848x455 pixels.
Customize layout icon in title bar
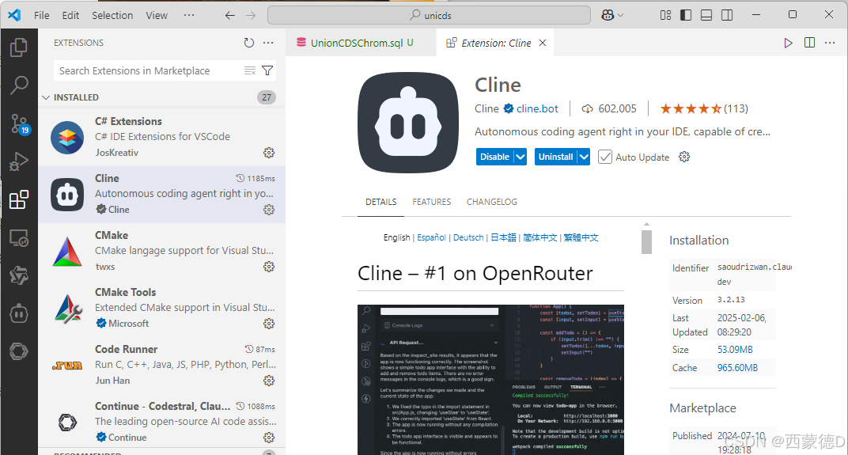(x=666, y=15)
